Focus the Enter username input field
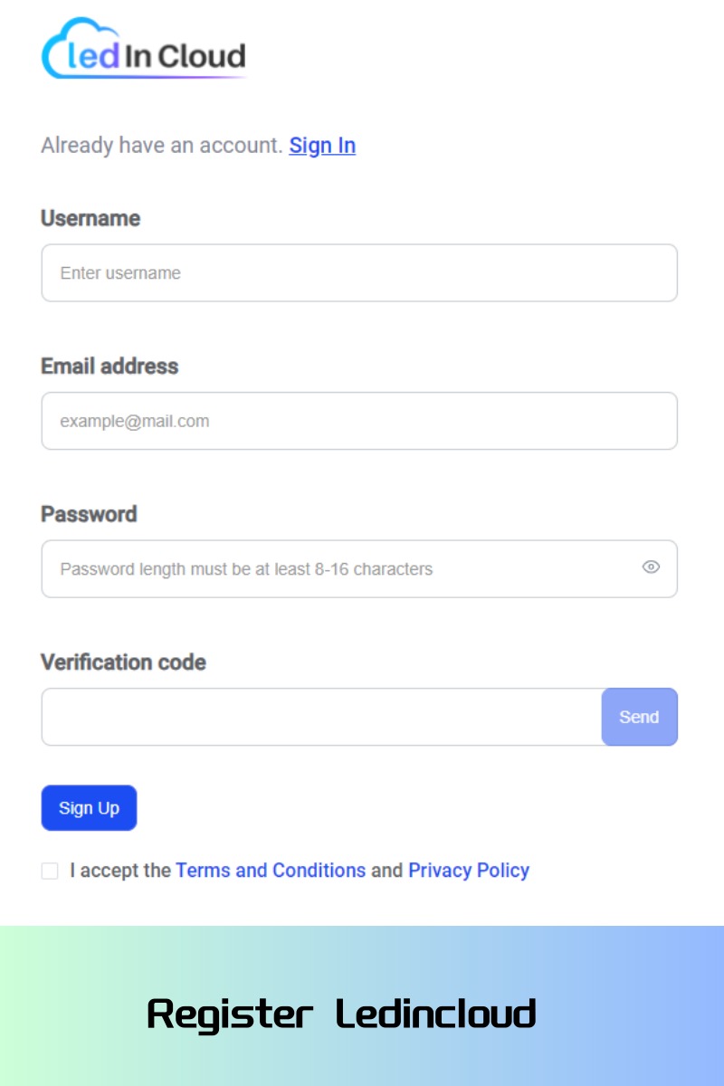Screen dimensions: 724x1086 coord(358,272)
